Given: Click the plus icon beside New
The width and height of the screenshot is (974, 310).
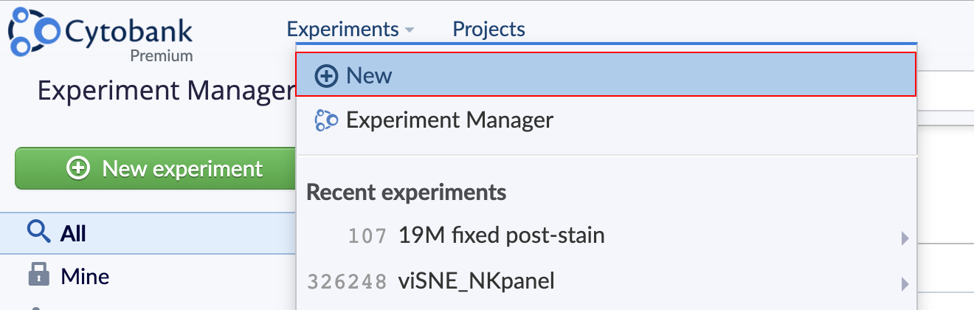Looking at the screenshot, I should tap(326, 75).
